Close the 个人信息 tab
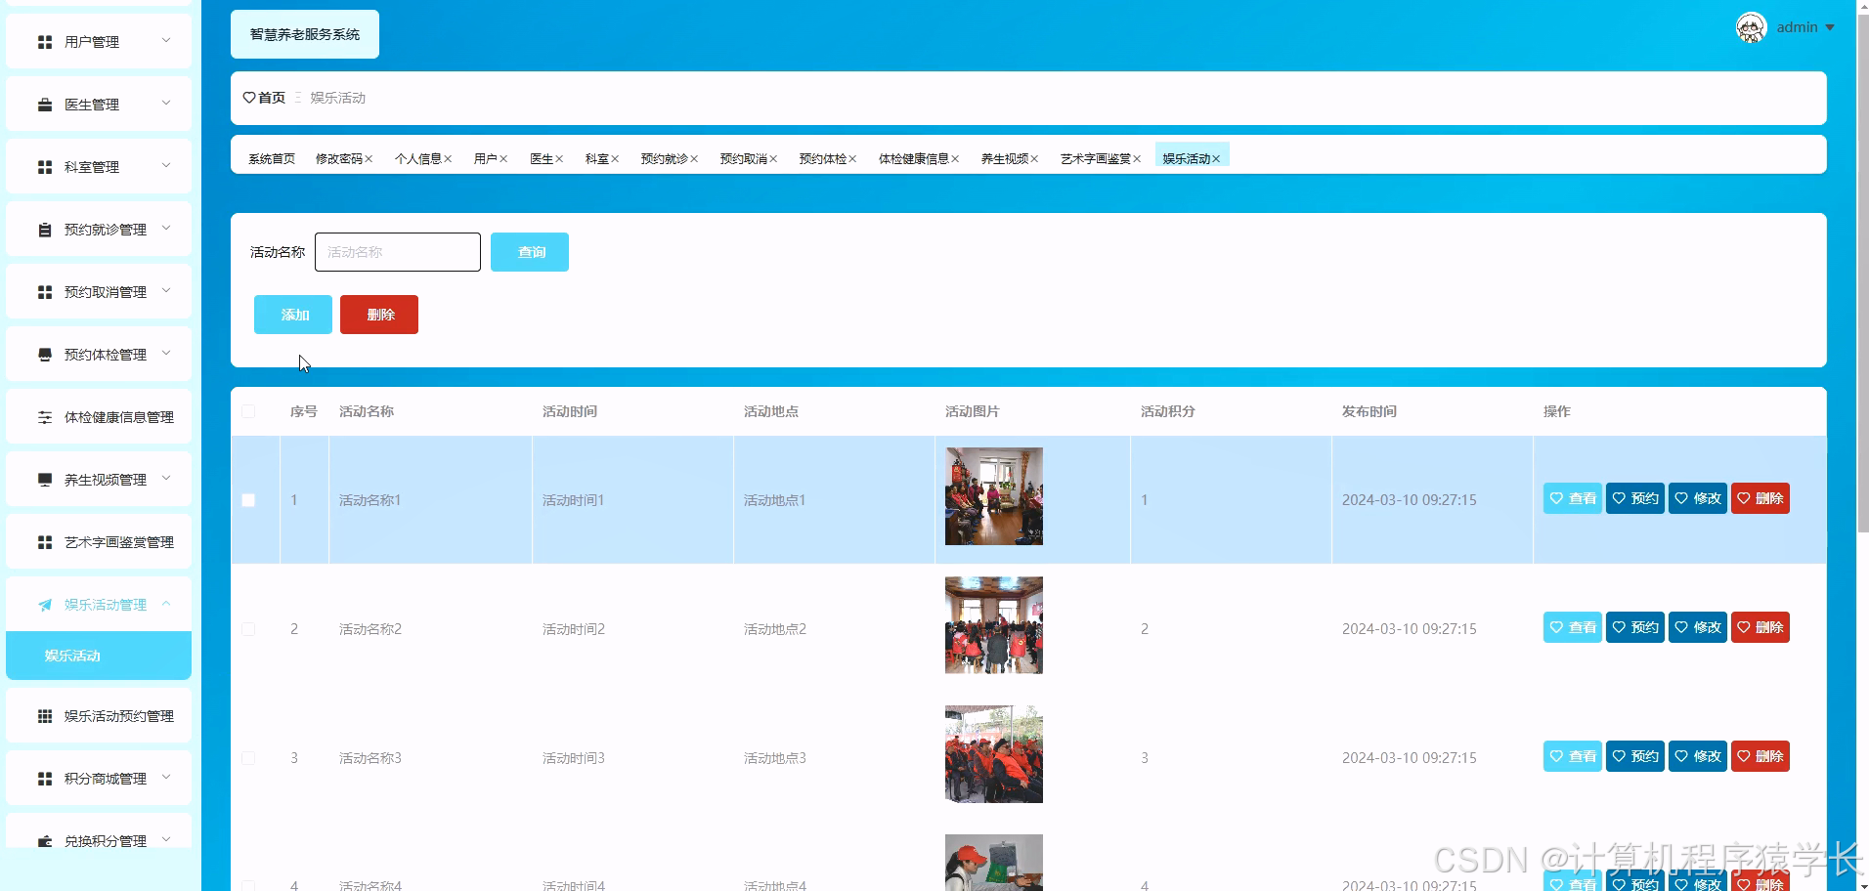Viewport: 1869px width, 891px height. pos(448,159)
